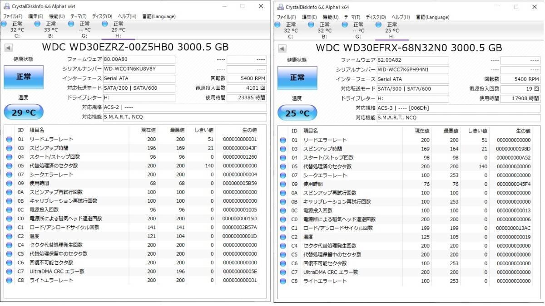Click drive title WDC WD30EZRZ-00Z5HB0 3000.5 GB
Screen dimensions: 545x306
tap(135, 47)
